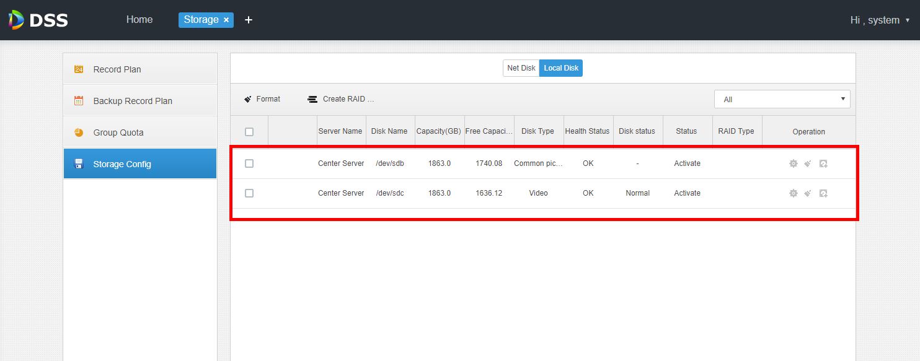
Task: Open Storage Config section
Action: 140,164
